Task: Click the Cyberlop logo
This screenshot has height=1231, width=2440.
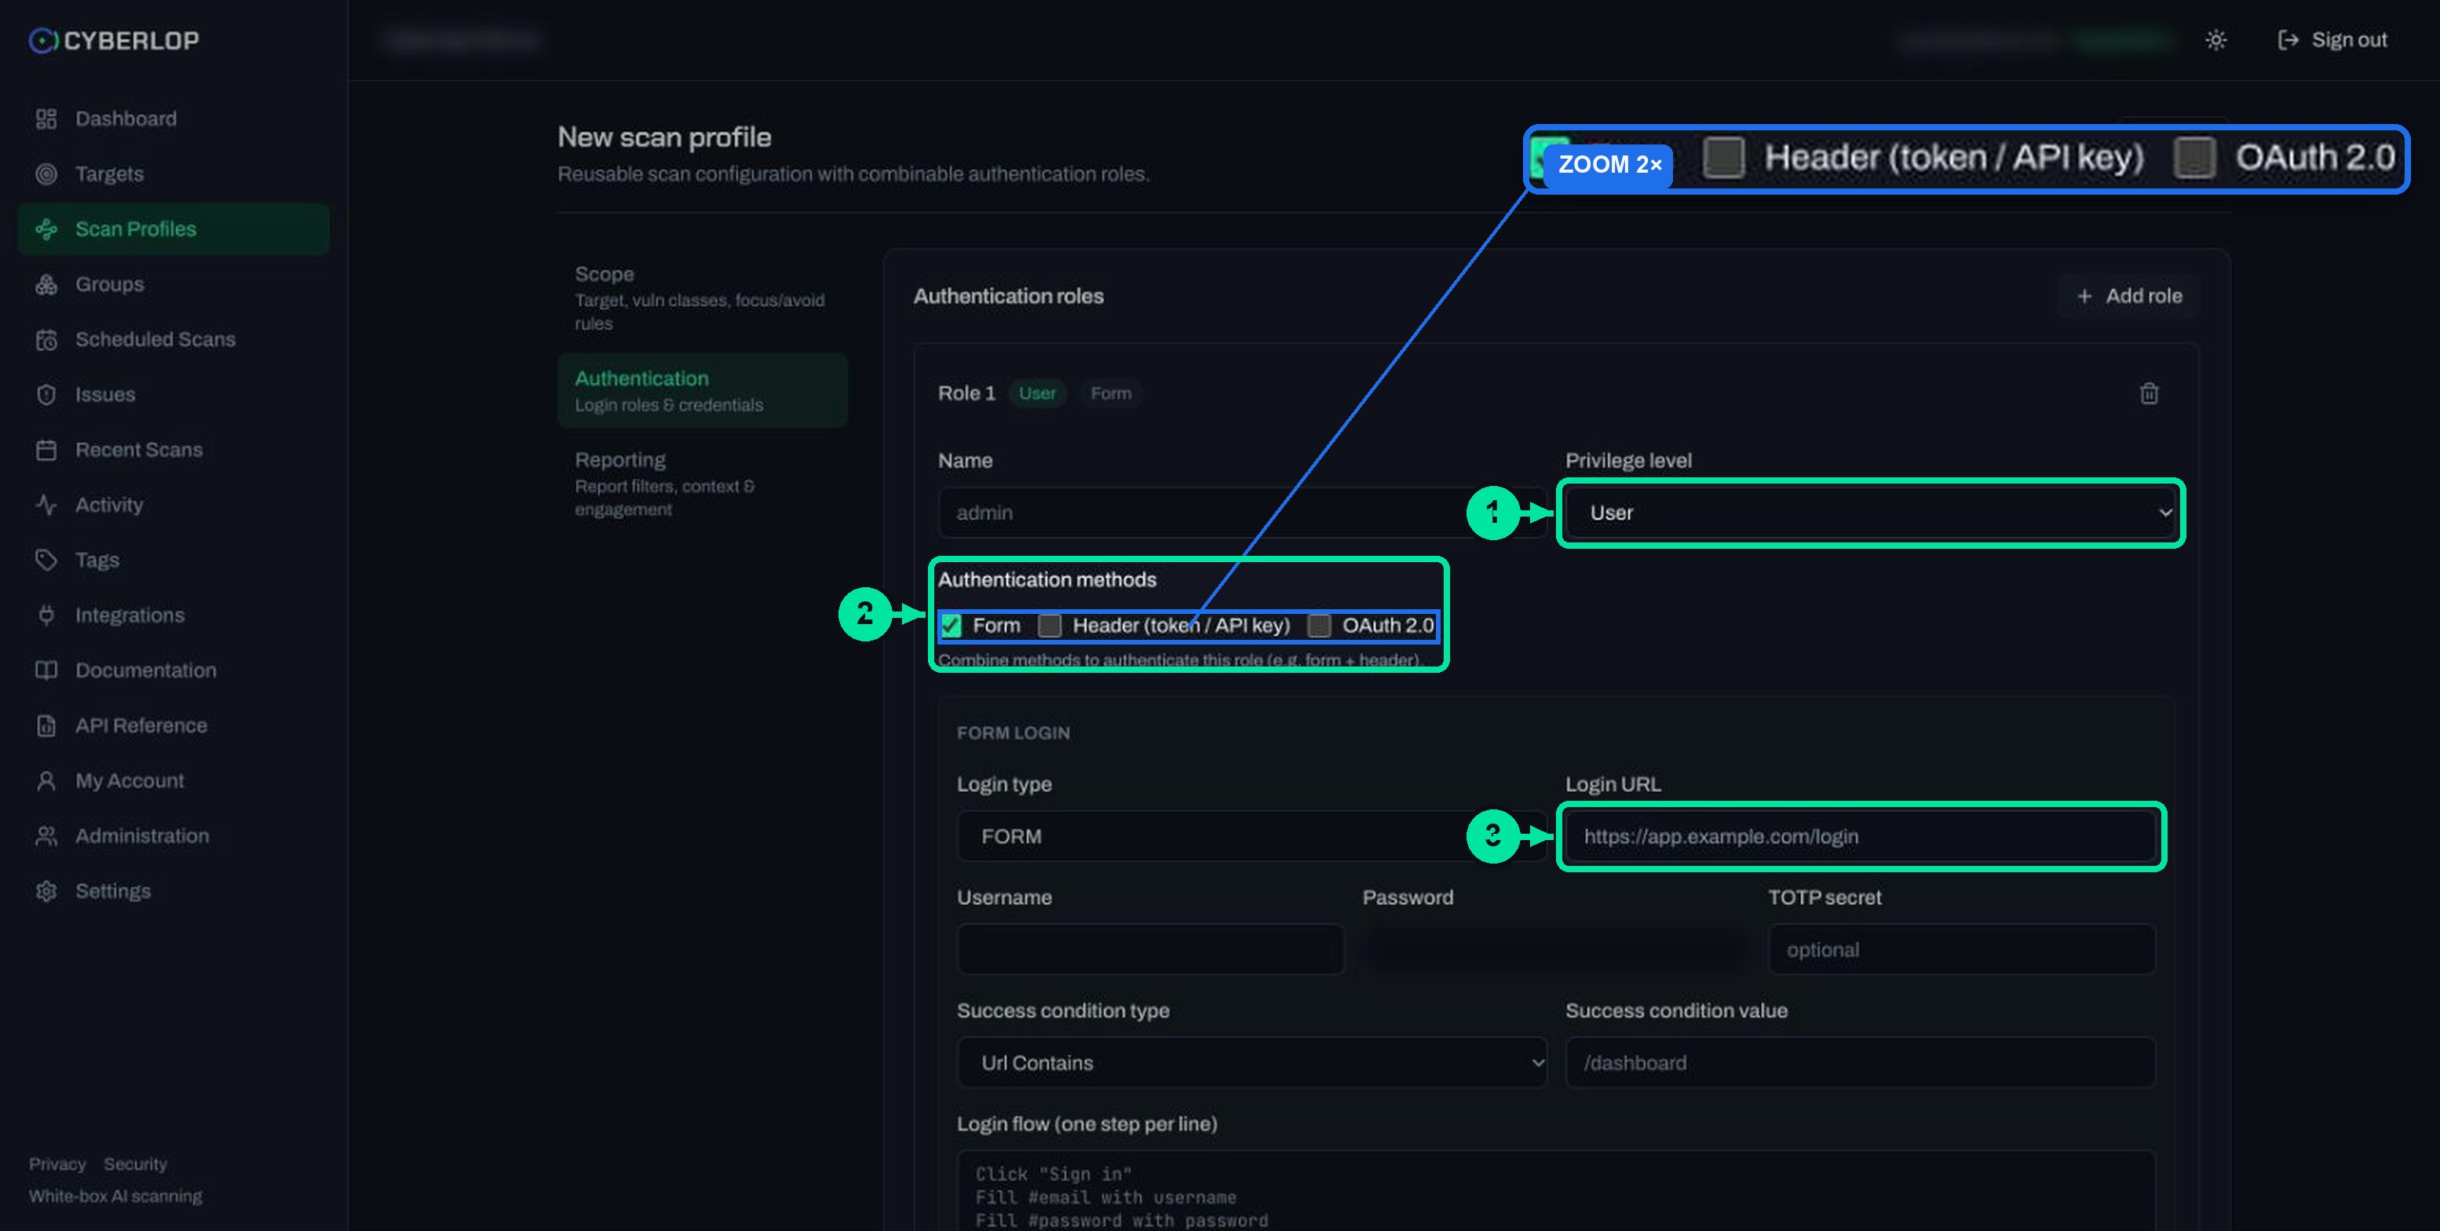Action: pos(114,41)
